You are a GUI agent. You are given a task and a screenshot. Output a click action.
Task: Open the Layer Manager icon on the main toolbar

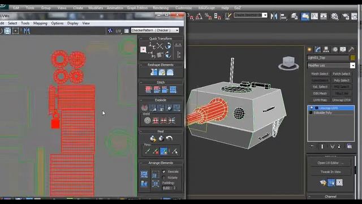294,16
